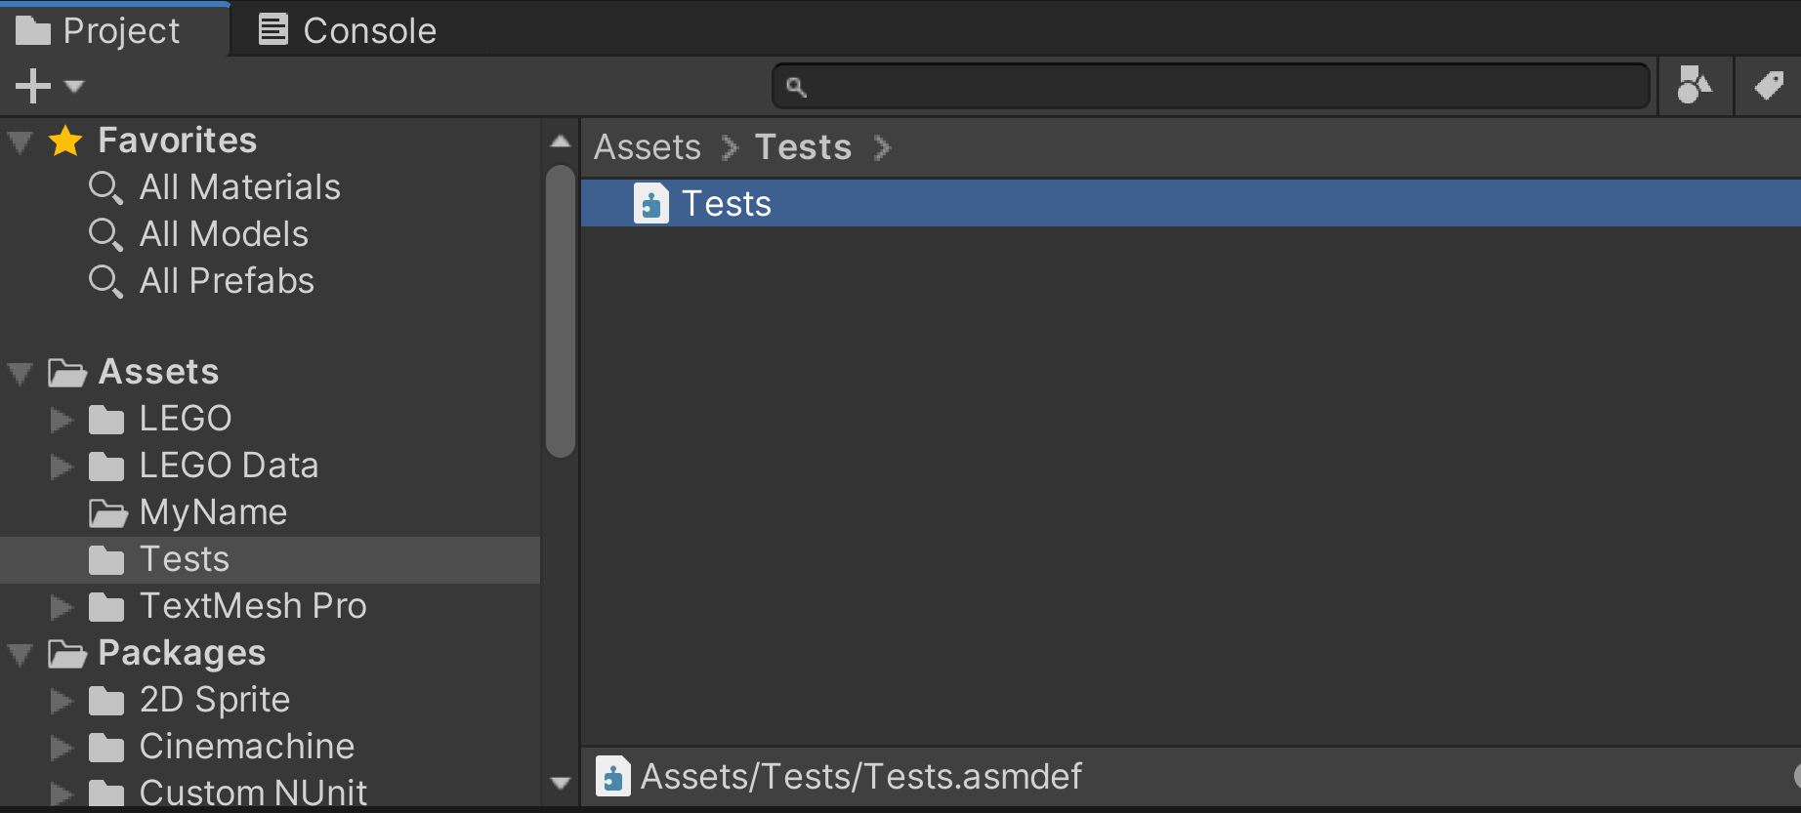The width and height of the screenshot is (1801, 813).
Task: Switch to the Console tab
Action: pyautogui.click(x=348, y=30)
